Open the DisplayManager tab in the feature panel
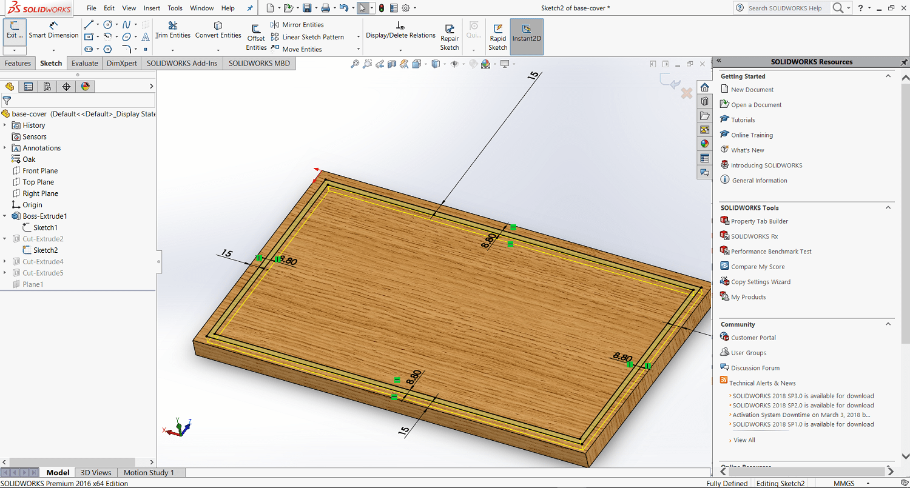Image resolution: width=910 pixels, height=488 pixels. point(85,87)
